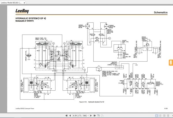Screen dimensions: 173x118
Task: Enable single page view layout
Action: pyautogui.click(x=157, y=116)
